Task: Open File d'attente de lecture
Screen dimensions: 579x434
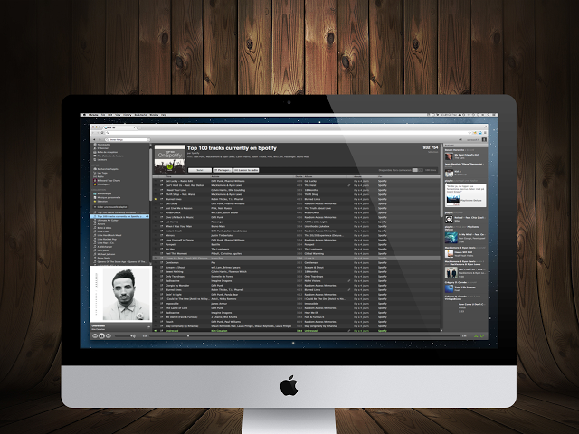Action: pos(110,156)
